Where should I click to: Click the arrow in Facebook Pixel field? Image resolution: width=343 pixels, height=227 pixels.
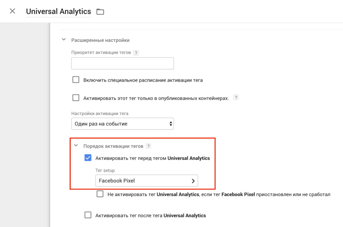193,181
